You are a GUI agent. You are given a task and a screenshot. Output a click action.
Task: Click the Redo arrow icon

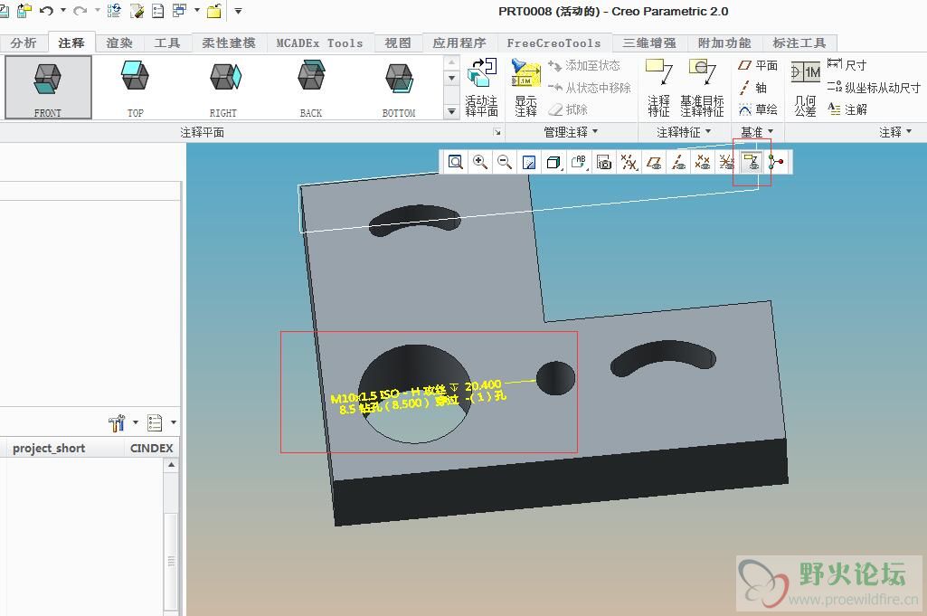(80, 10)
